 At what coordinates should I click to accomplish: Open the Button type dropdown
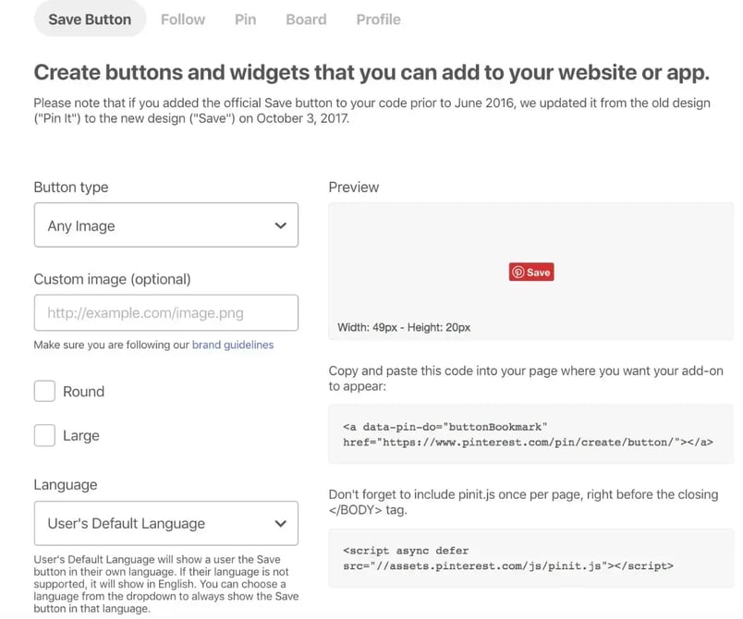[165, 225]
